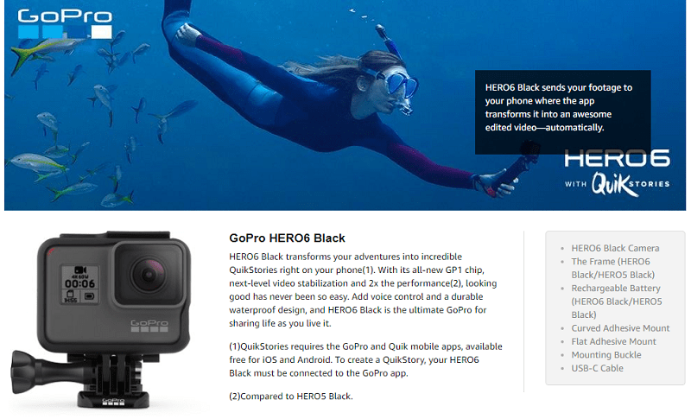The width and height of the screenshot is (691, 419).
Task: Click the GoPro camera product image
Action: (102, 320)
